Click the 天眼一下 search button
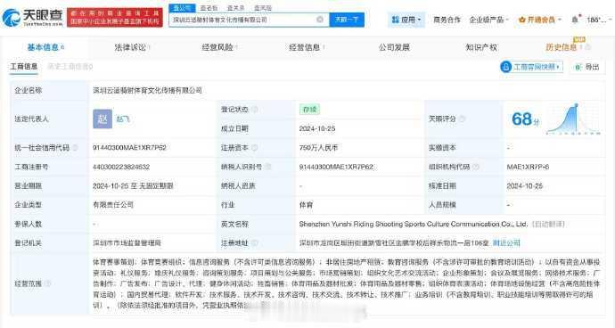 click(x=347, y=20)
